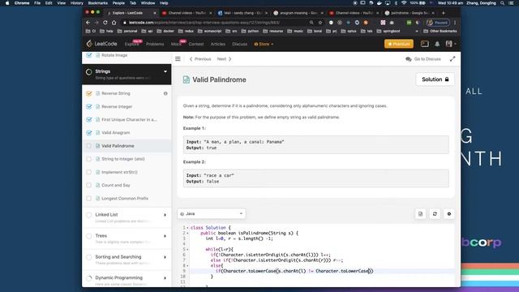Screen dimensions: 519x292
Task: Click the fullscreen expand icon
Action: point(453,59)
